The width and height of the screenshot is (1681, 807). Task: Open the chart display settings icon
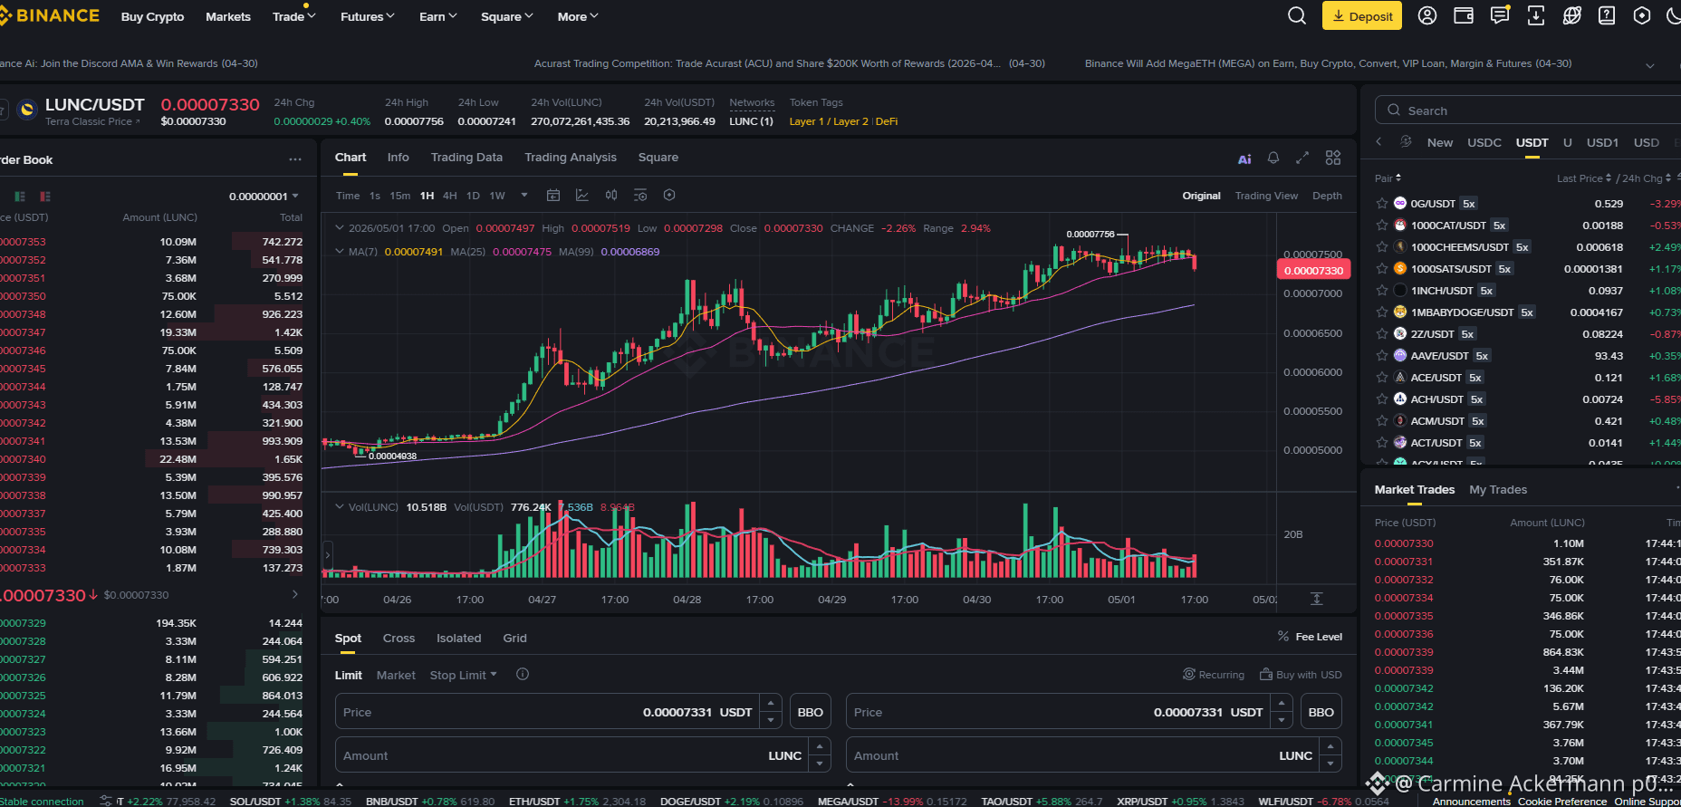point(640,196)
